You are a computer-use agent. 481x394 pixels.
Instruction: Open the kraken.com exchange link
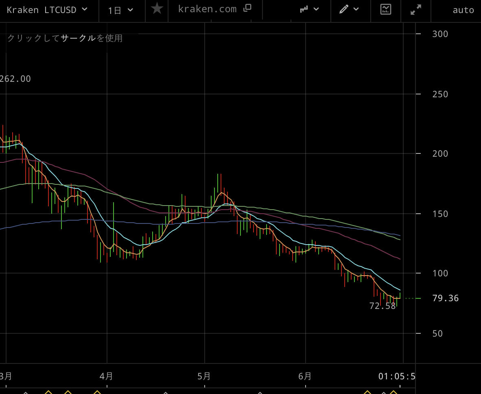[214, 9]
